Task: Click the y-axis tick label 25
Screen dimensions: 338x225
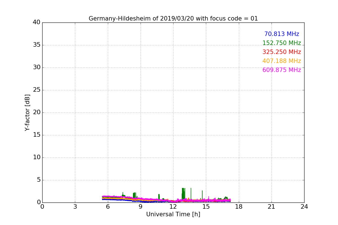Action: (x=37, y=90)
